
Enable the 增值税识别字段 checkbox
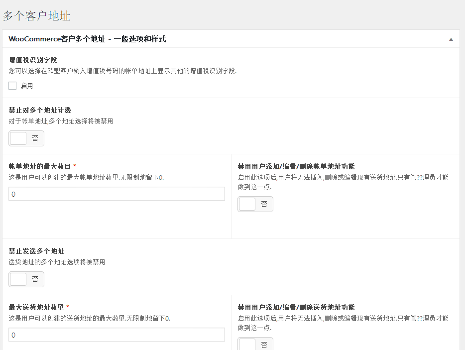pos(12,86)
